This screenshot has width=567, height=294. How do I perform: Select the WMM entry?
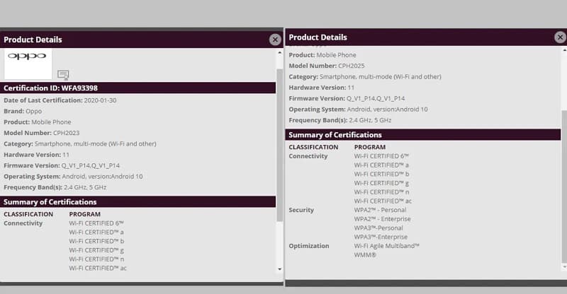[365, 254]
